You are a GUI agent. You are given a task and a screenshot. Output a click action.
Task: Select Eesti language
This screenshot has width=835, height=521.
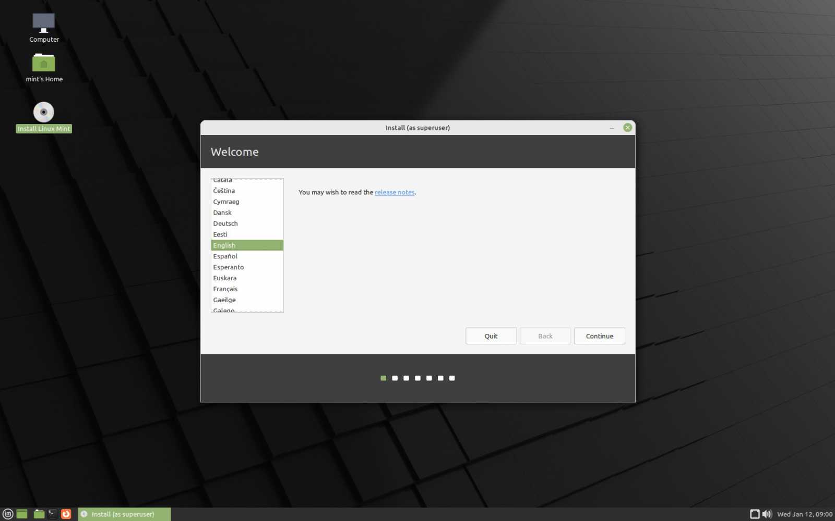[x=247, y=234]
